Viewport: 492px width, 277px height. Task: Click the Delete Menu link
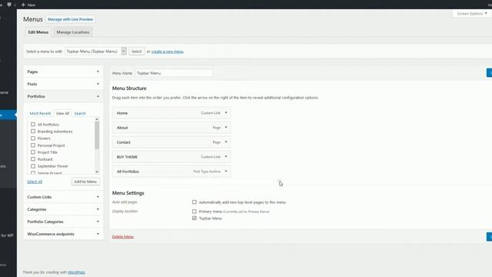coord(123,236)
